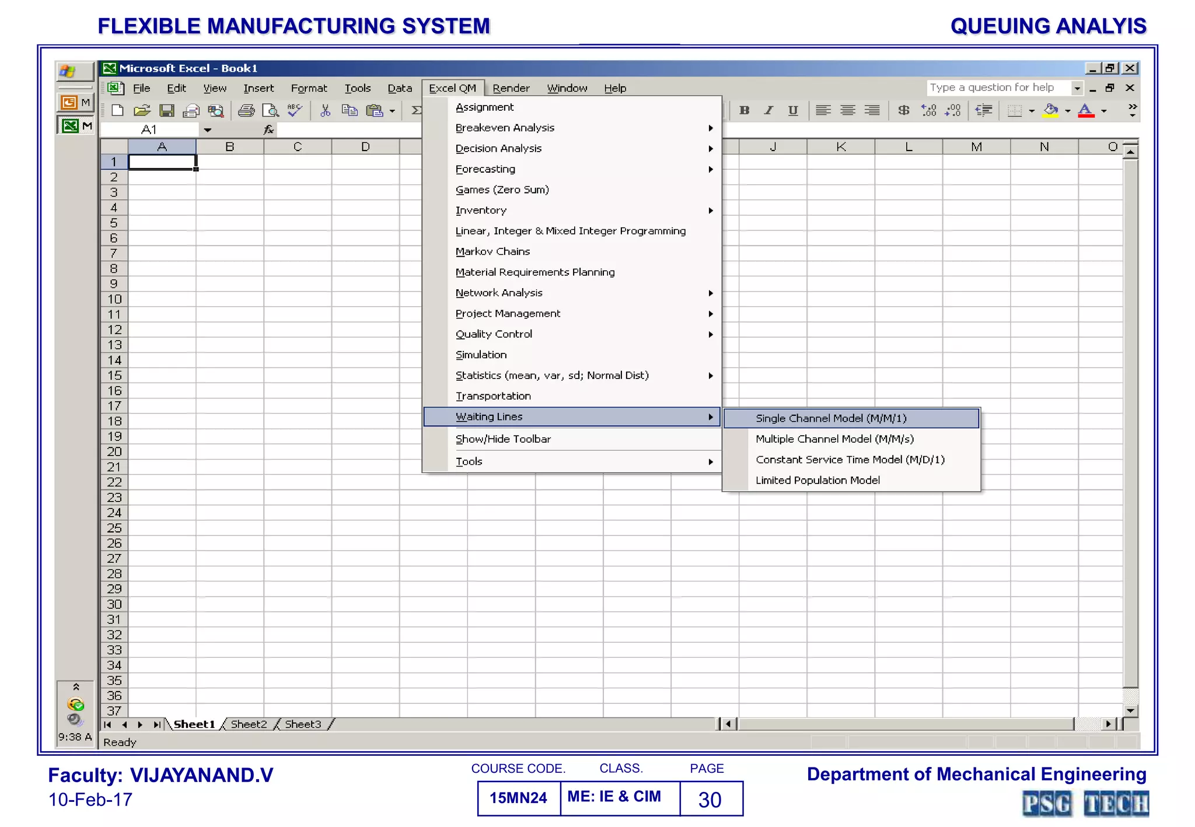Toggle Bold formatting

(x=744, y=110)
